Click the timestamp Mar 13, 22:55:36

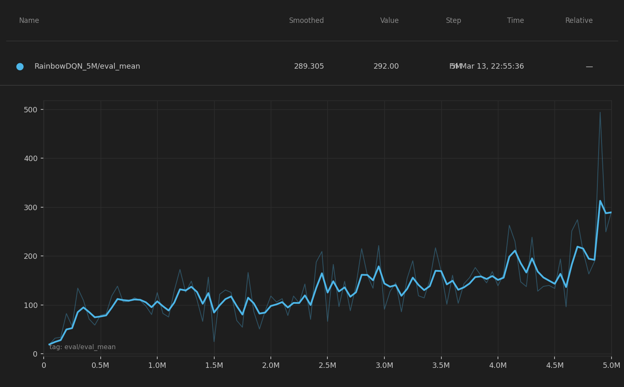pyautogui.click(x=492, y=67)
